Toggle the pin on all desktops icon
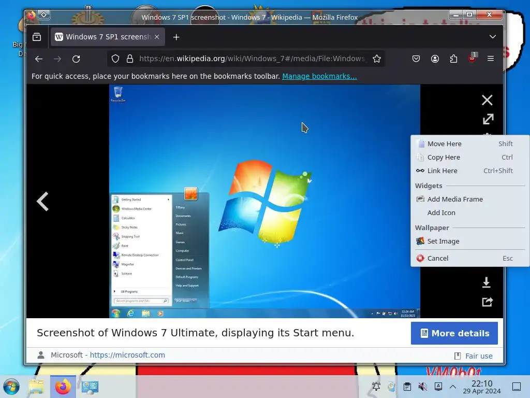 point(44,15)
